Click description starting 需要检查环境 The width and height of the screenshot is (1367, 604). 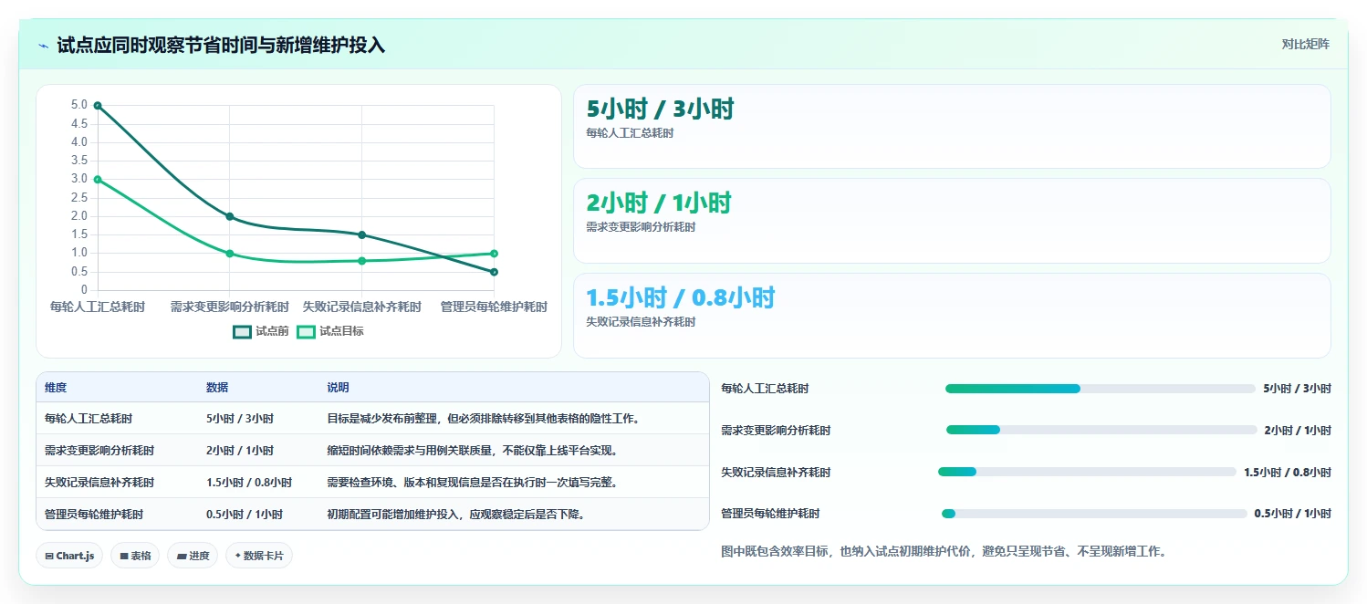[473, 483]
